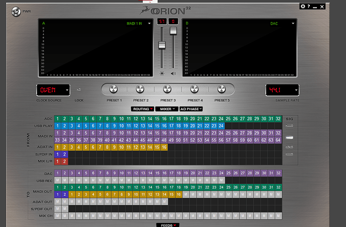The height and width of the screenshot is (227, 346).
Task: Toggle mute on last MIX CH slot
Action: click(x=278, y=215)
